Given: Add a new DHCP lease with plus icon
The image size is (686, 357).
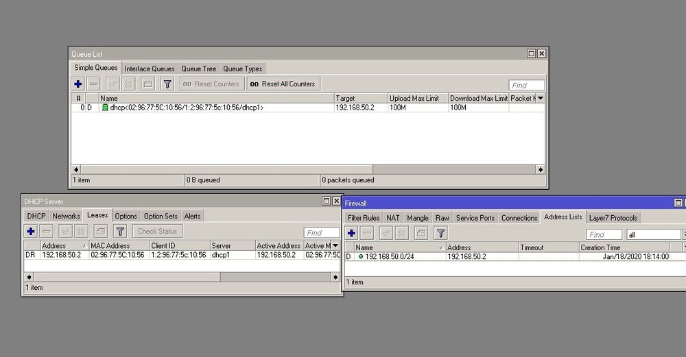Looking at the screenshot, I should pos(31,232).
